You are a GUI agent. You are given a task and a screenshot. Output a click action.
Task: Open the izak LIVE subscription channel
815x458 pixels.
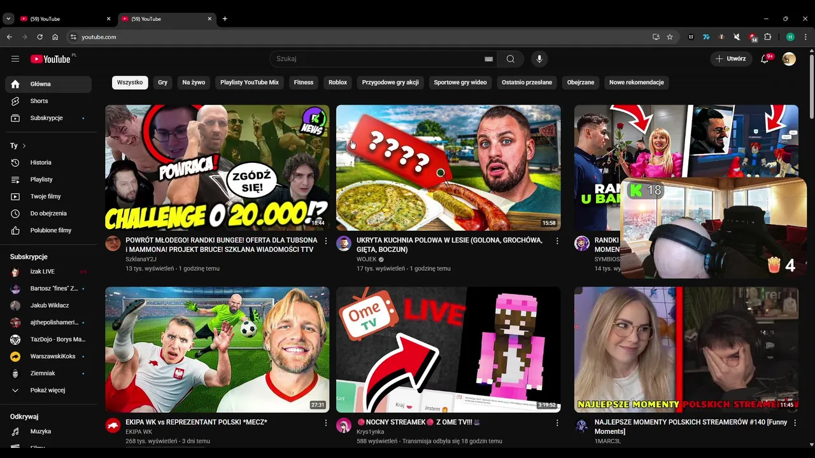[x=48, y=272]
